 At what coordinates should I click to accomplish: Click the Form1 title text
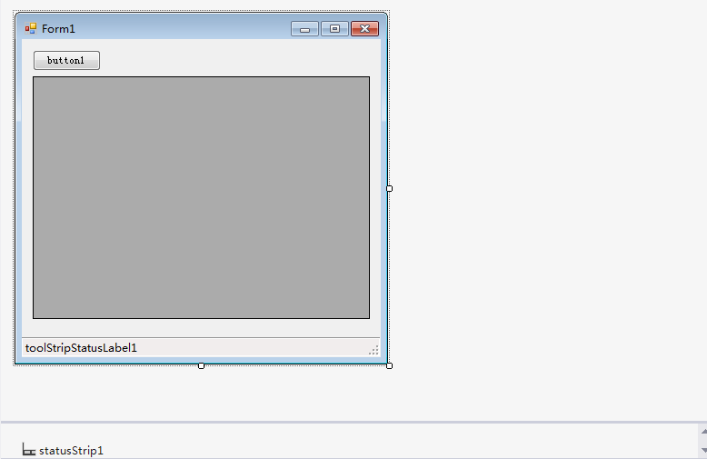click(x=59, y=29)
